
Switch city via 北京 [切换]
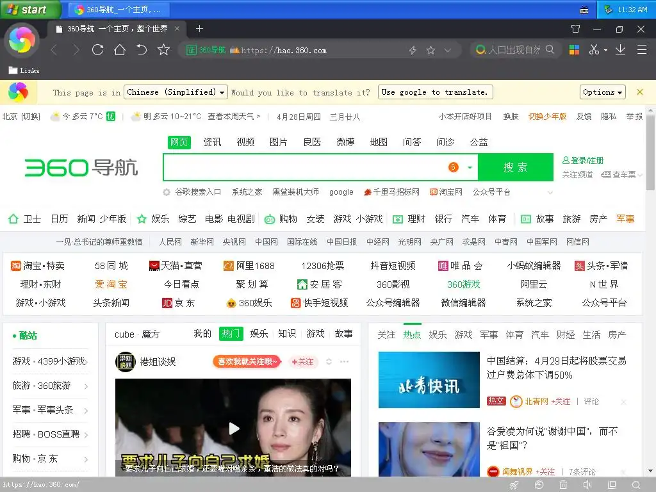pos(21,117)
